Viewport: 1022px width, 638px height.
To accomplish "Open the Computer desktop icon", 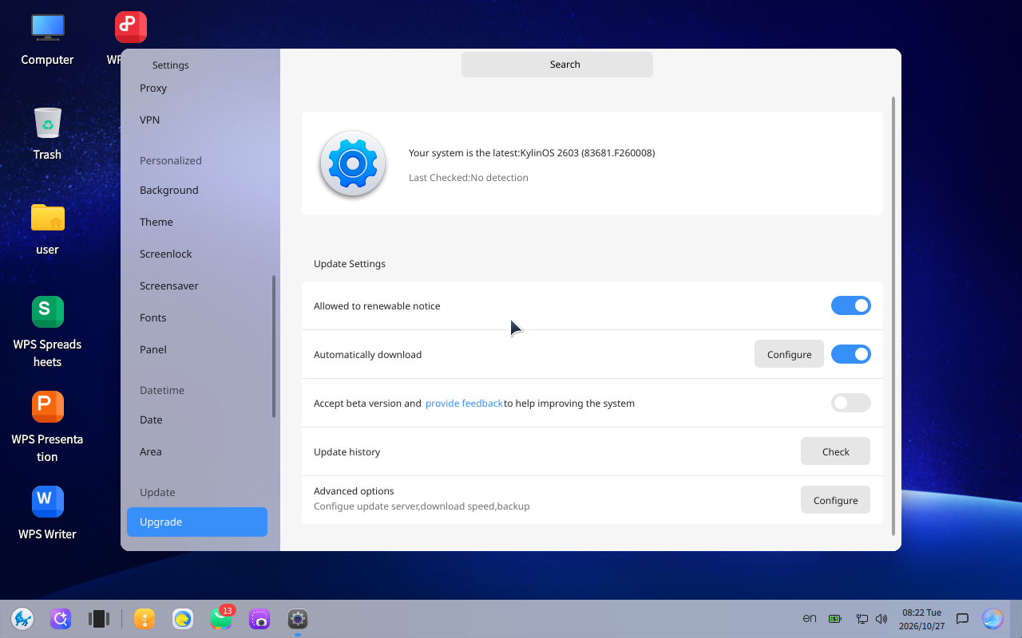I will point(47,38).
